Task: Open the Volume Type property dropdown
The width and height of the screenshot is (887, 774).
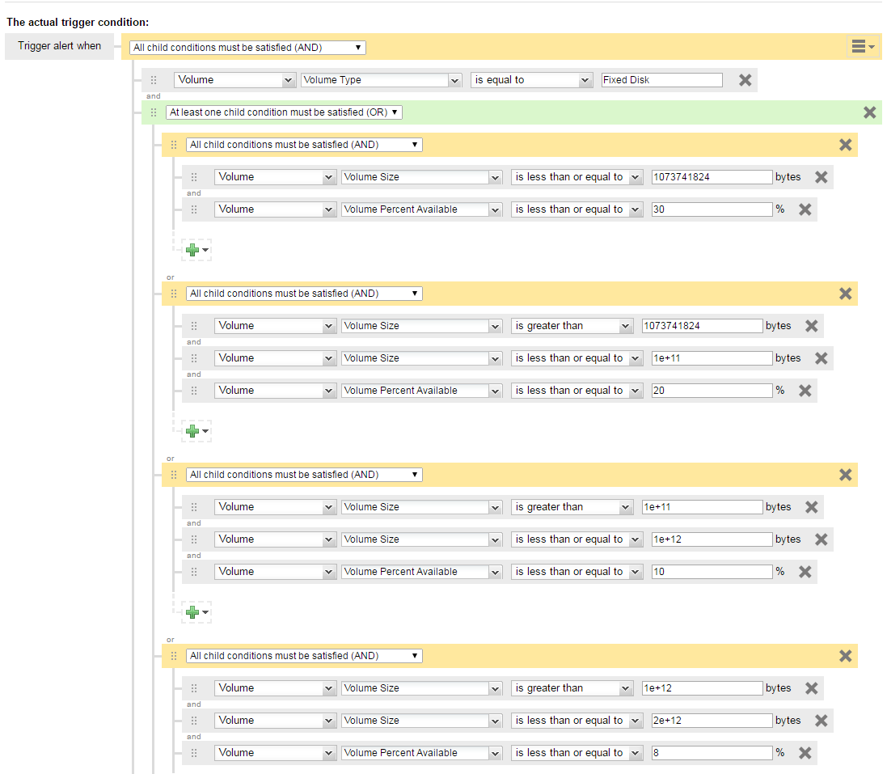Action: [x=382, y=80]
